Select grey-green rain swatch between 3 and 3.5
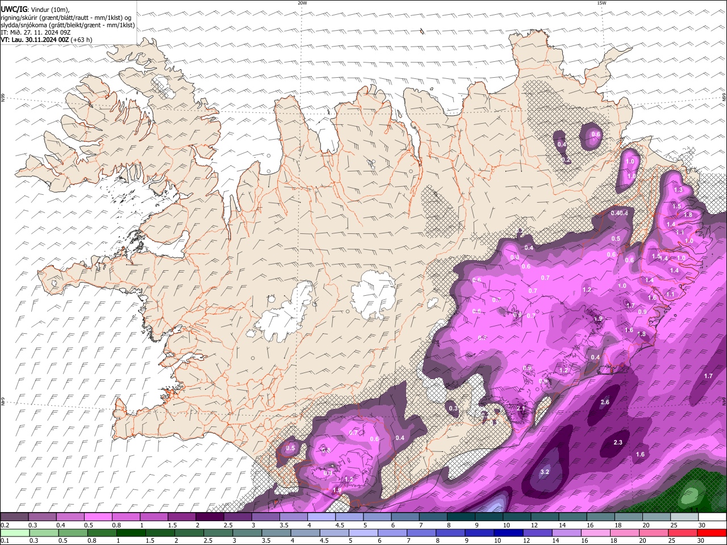 click(248, 533)
